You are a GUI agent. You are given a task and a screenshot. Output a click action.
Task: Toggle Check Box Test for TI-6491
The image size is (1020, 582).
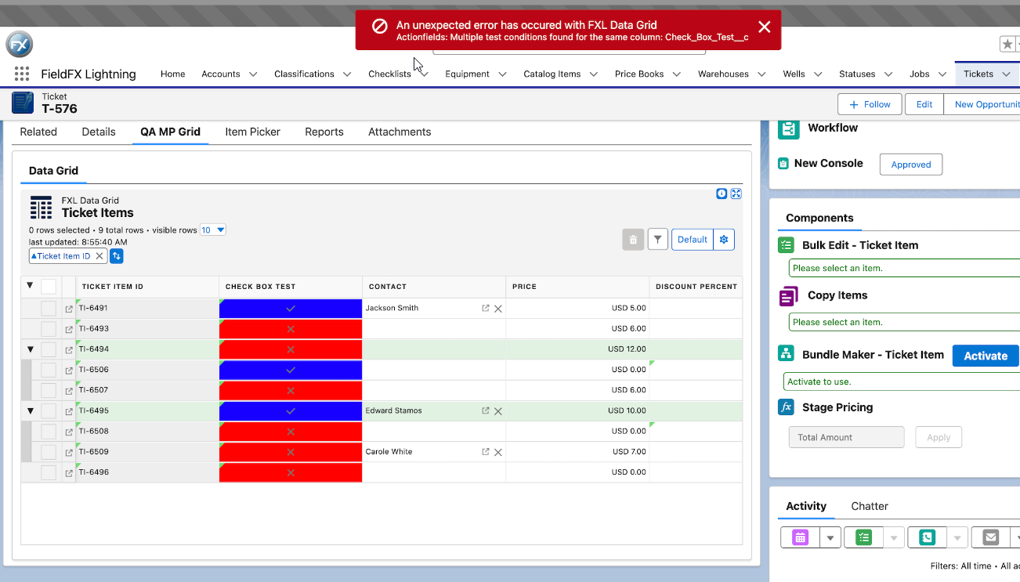click(291, 309)
